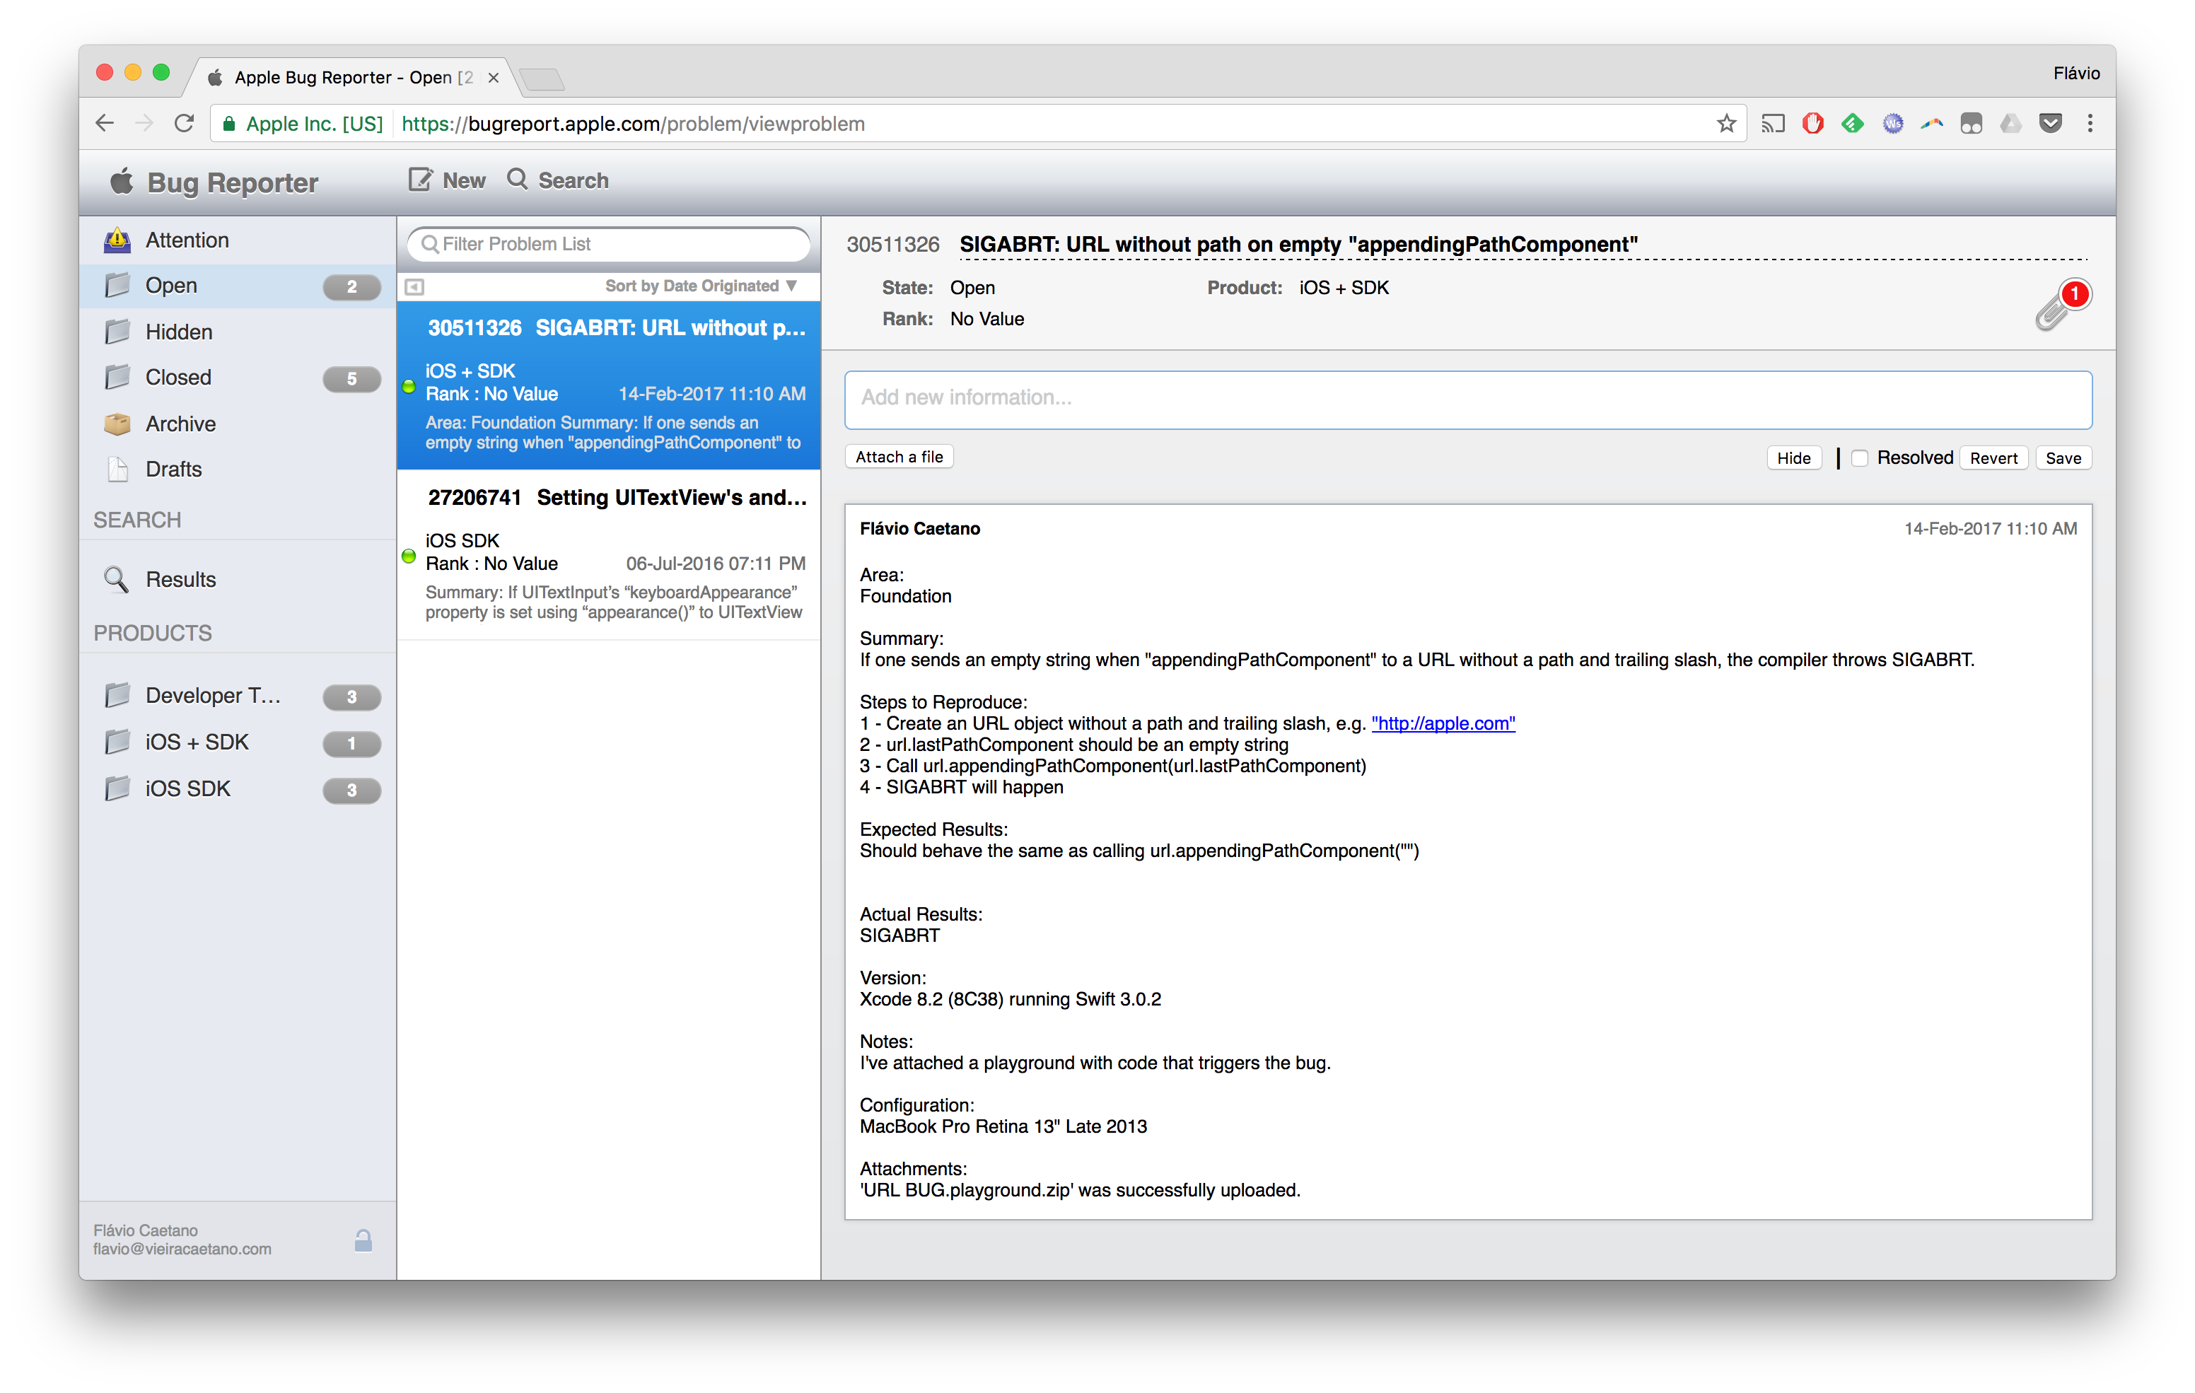The width and height of the screenshot is (2195, 1393).
Task: Select the Open folder in sidebar
Action: 237,286
